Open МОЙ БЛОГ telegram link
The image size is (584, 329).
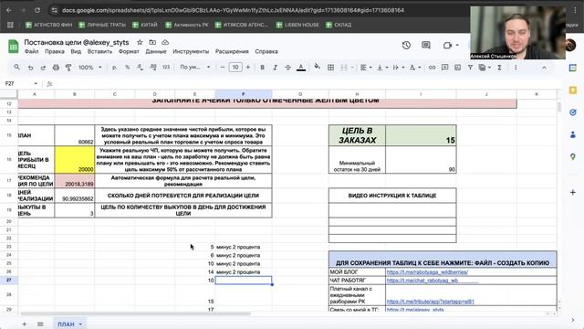427,272
